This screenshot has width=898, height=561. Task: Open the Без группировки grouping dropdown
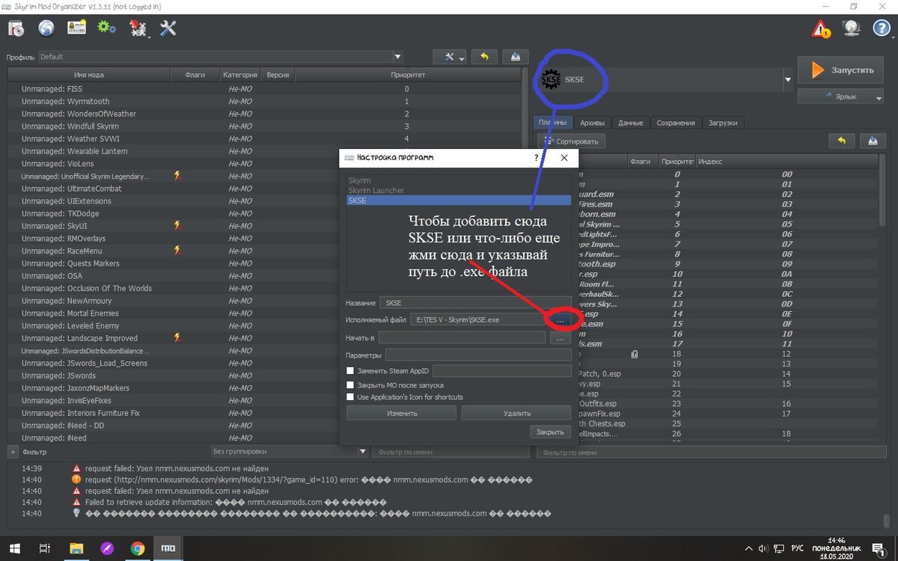(289, 452)
